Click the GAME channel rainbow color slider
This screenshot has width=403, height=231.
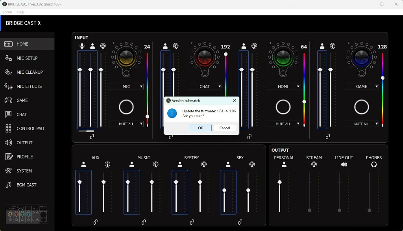[383, 89]
